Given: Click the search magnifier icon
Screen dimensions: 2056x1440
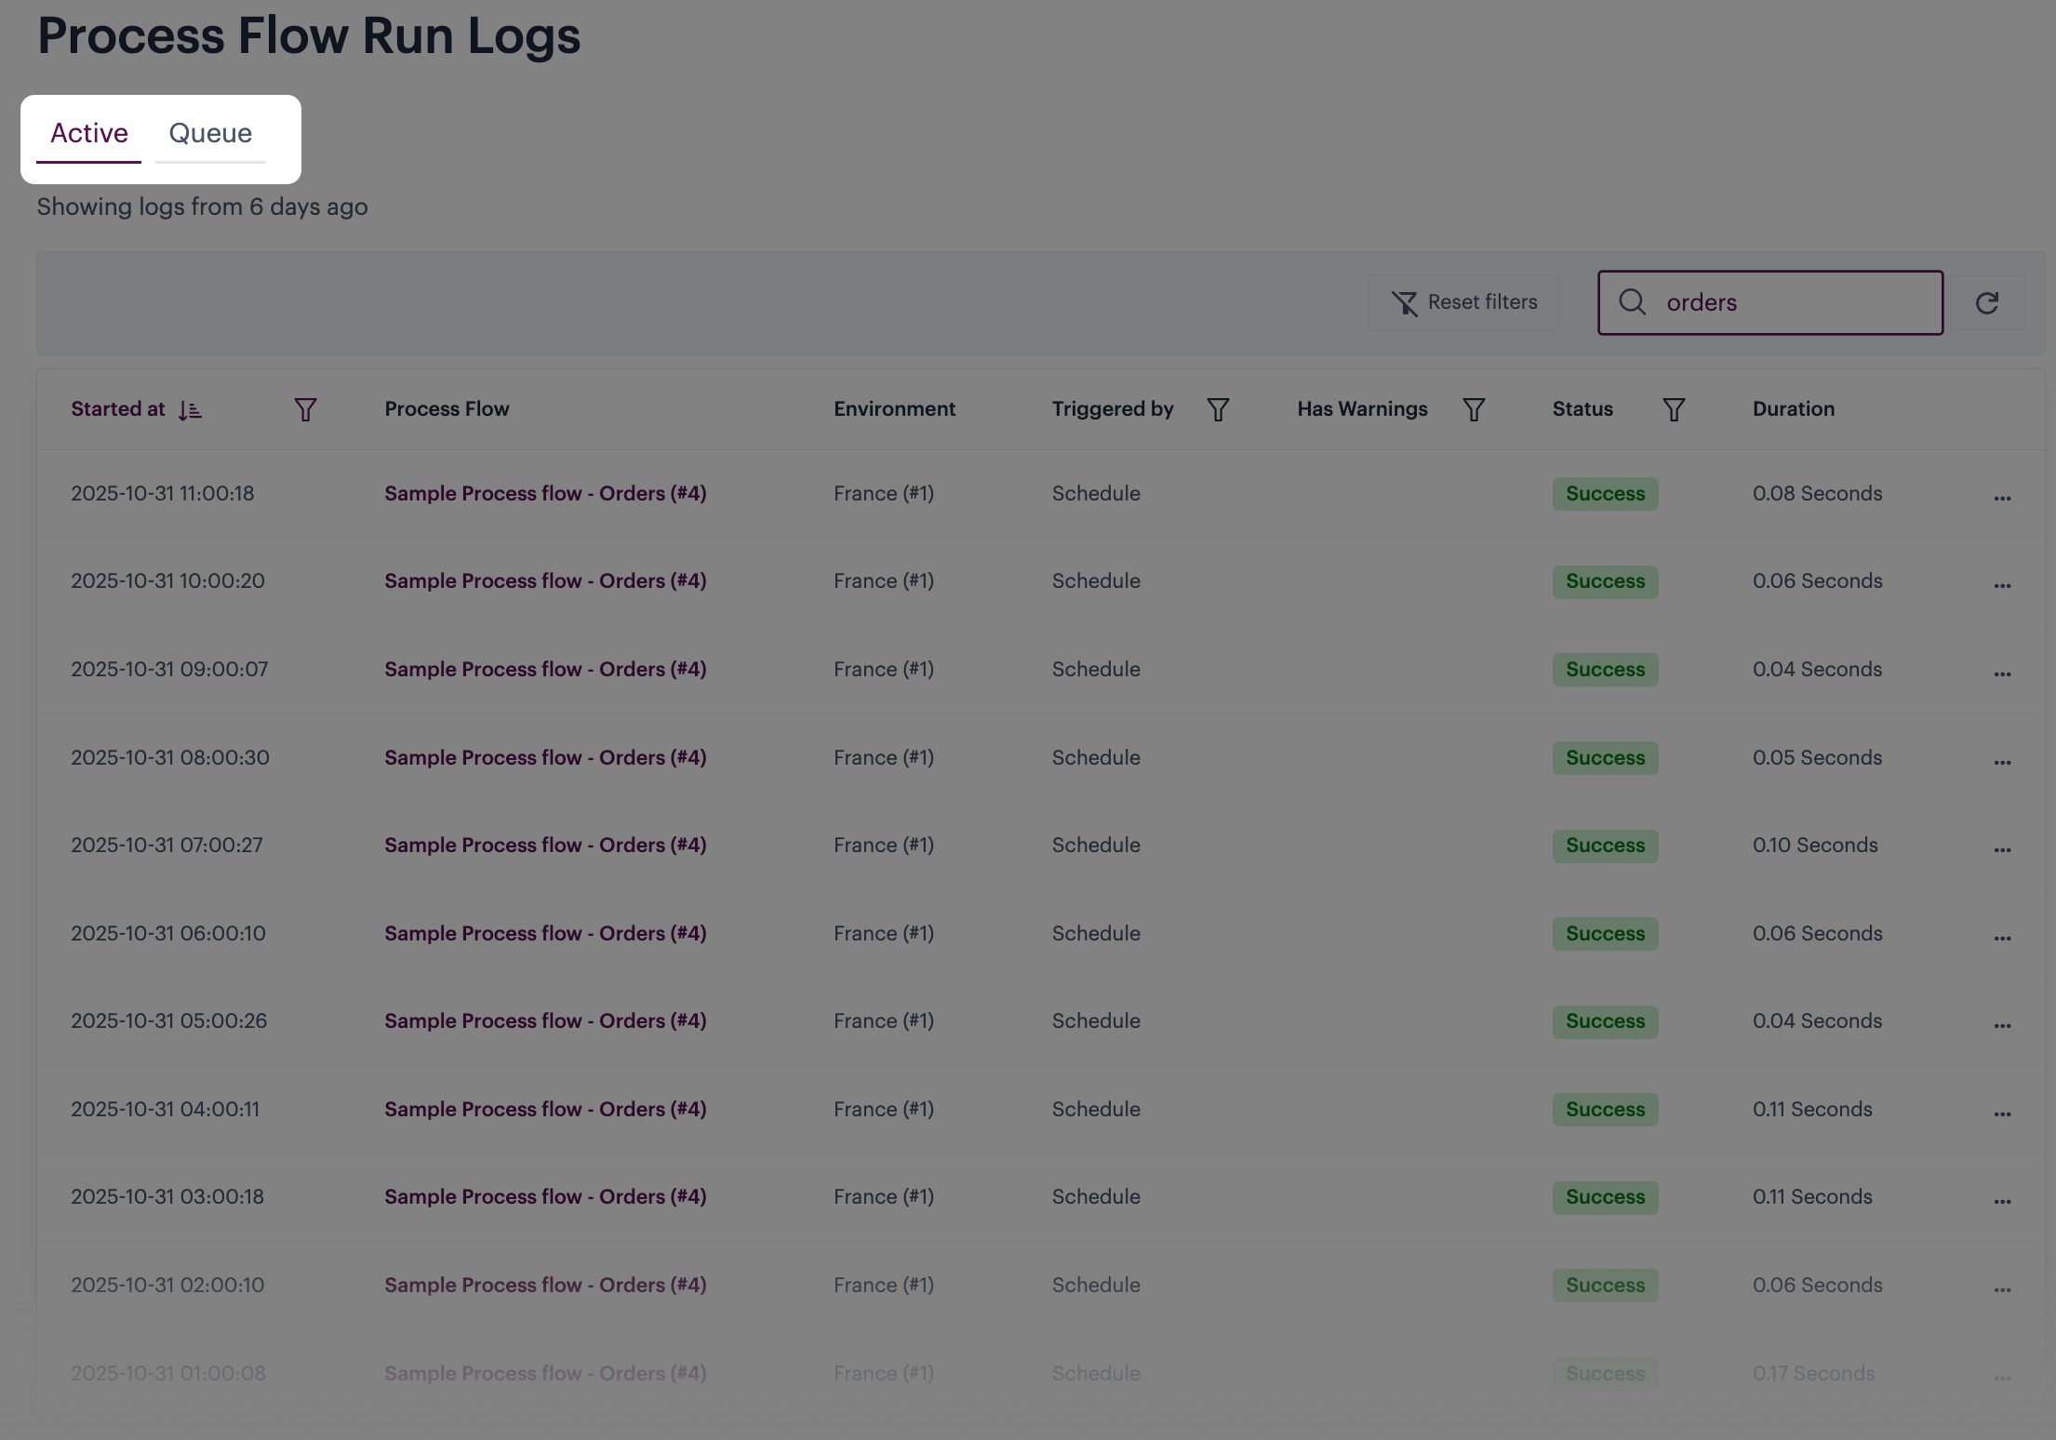Looking at the screenshot, I should tap(1632, 301).
